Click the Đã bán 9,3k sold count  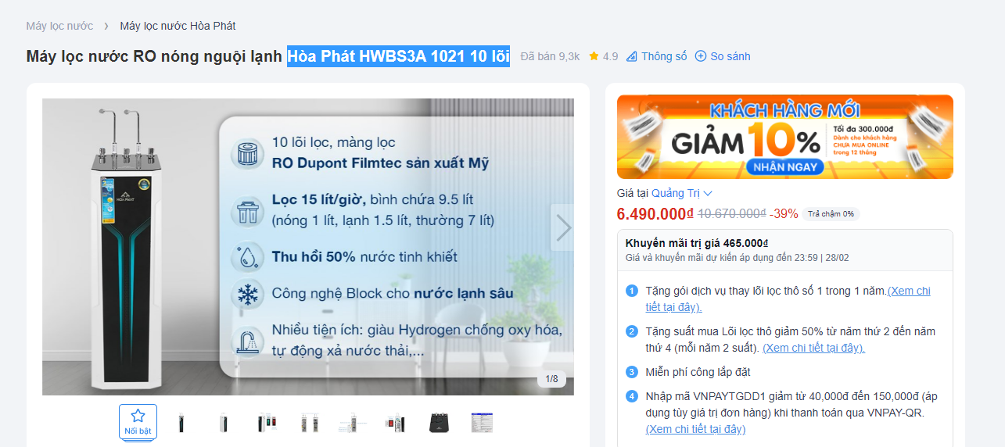coord(550,56)
